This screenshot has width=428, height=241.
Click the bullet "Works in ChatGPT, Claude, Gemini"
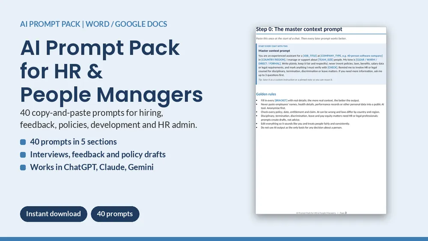[x=92, y=167]
